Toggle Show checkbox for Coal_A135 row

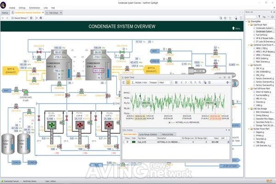(x=127, y=142)
